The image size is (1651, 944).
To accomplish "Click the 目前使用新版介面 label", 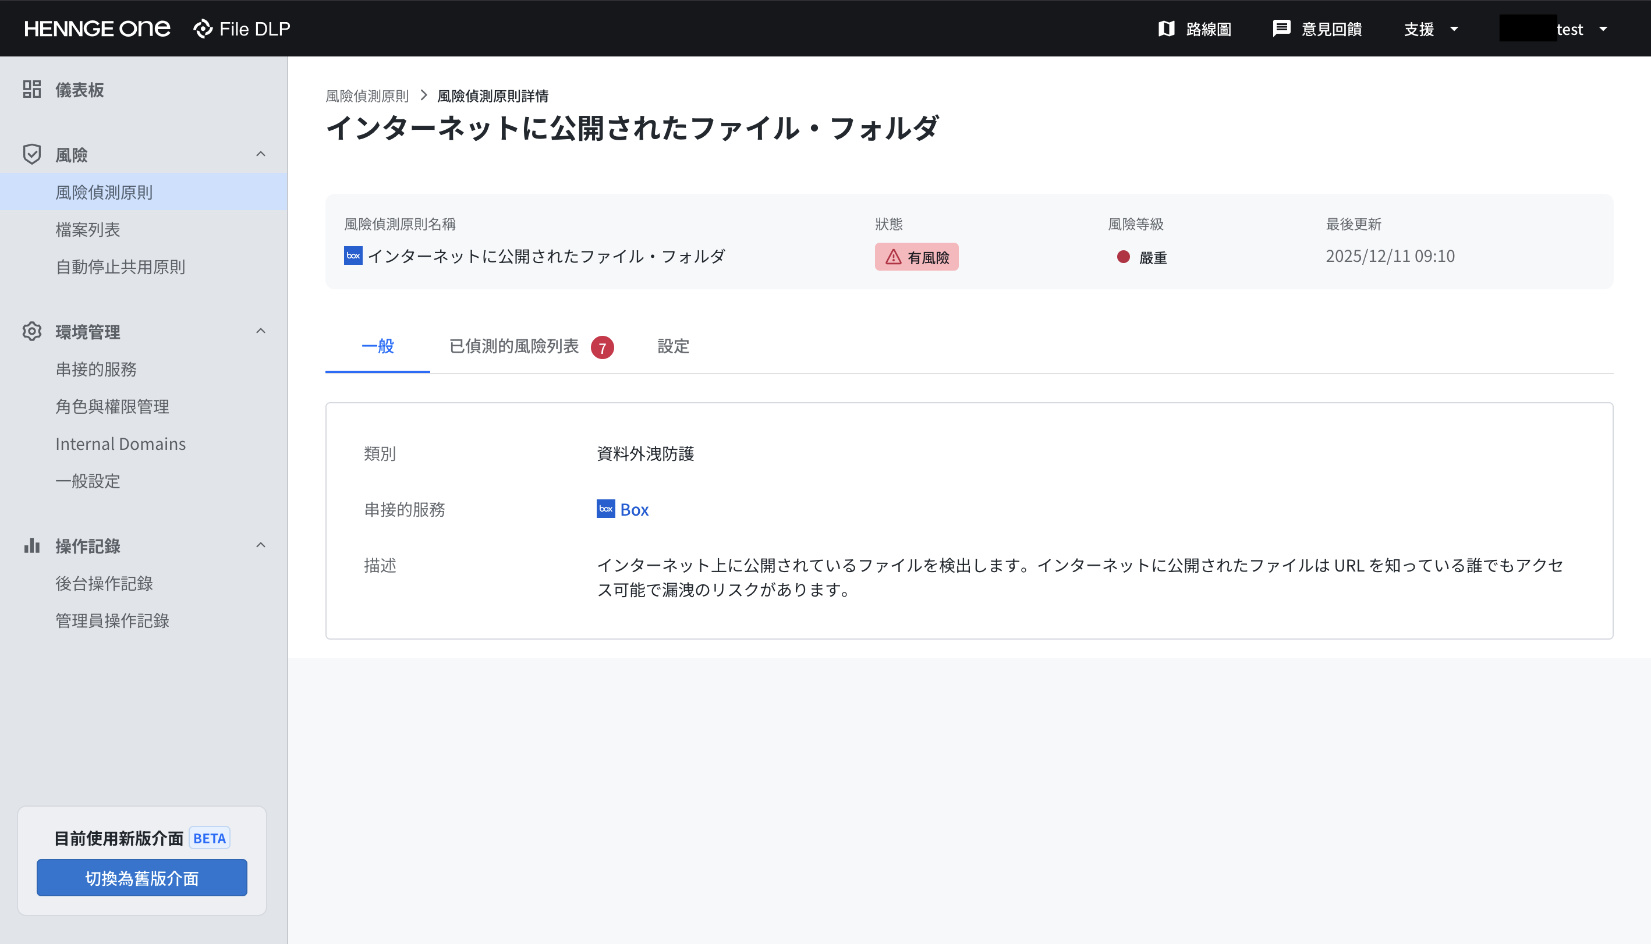I will coord(119,838).
